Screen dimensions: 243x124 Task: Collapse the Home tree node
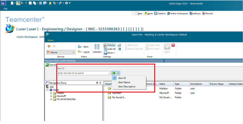pos(47,90)
